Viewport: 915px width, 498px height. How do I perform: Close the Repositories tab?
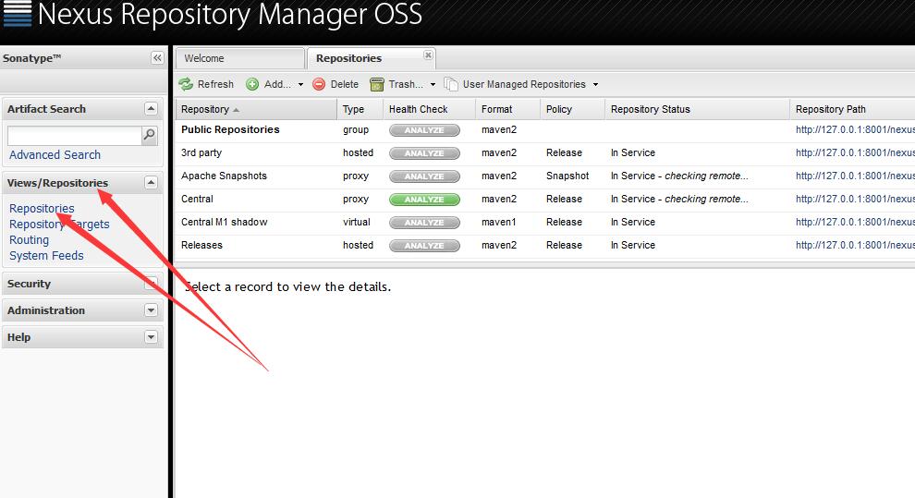point(428,55)
